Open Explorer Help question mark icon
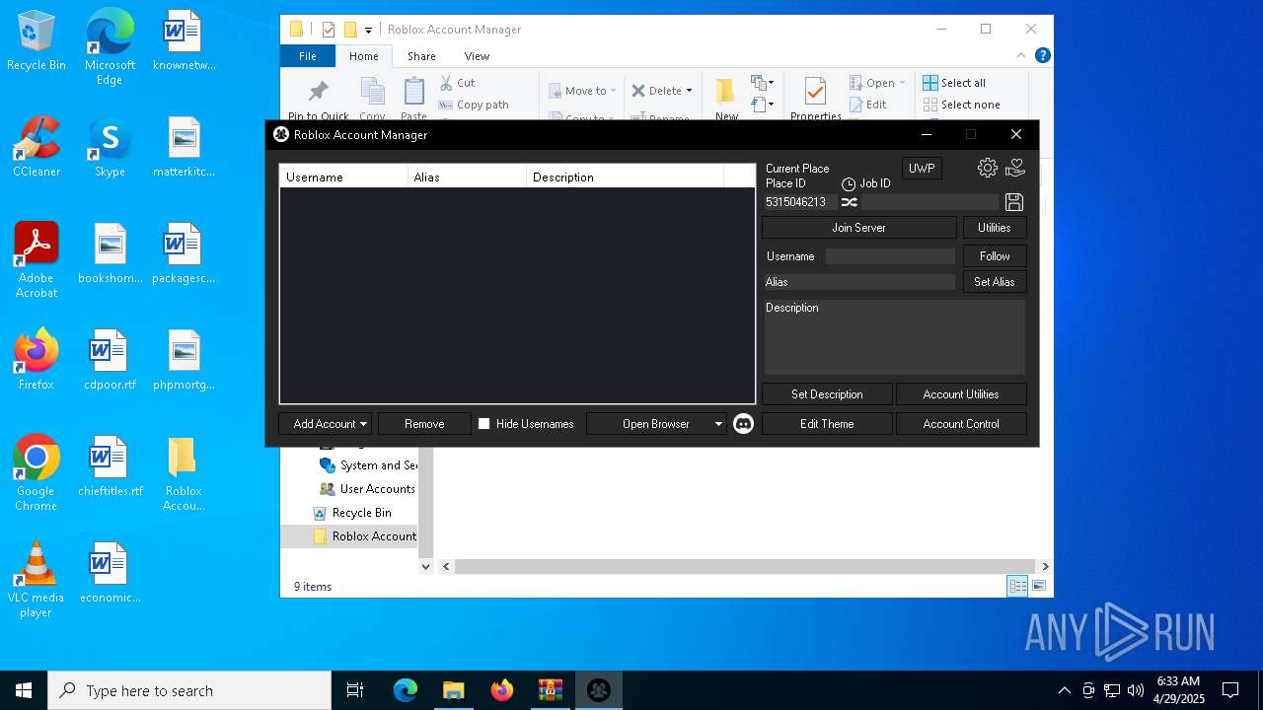This screenshot has width=1263, height=710. coord(1042,56)
